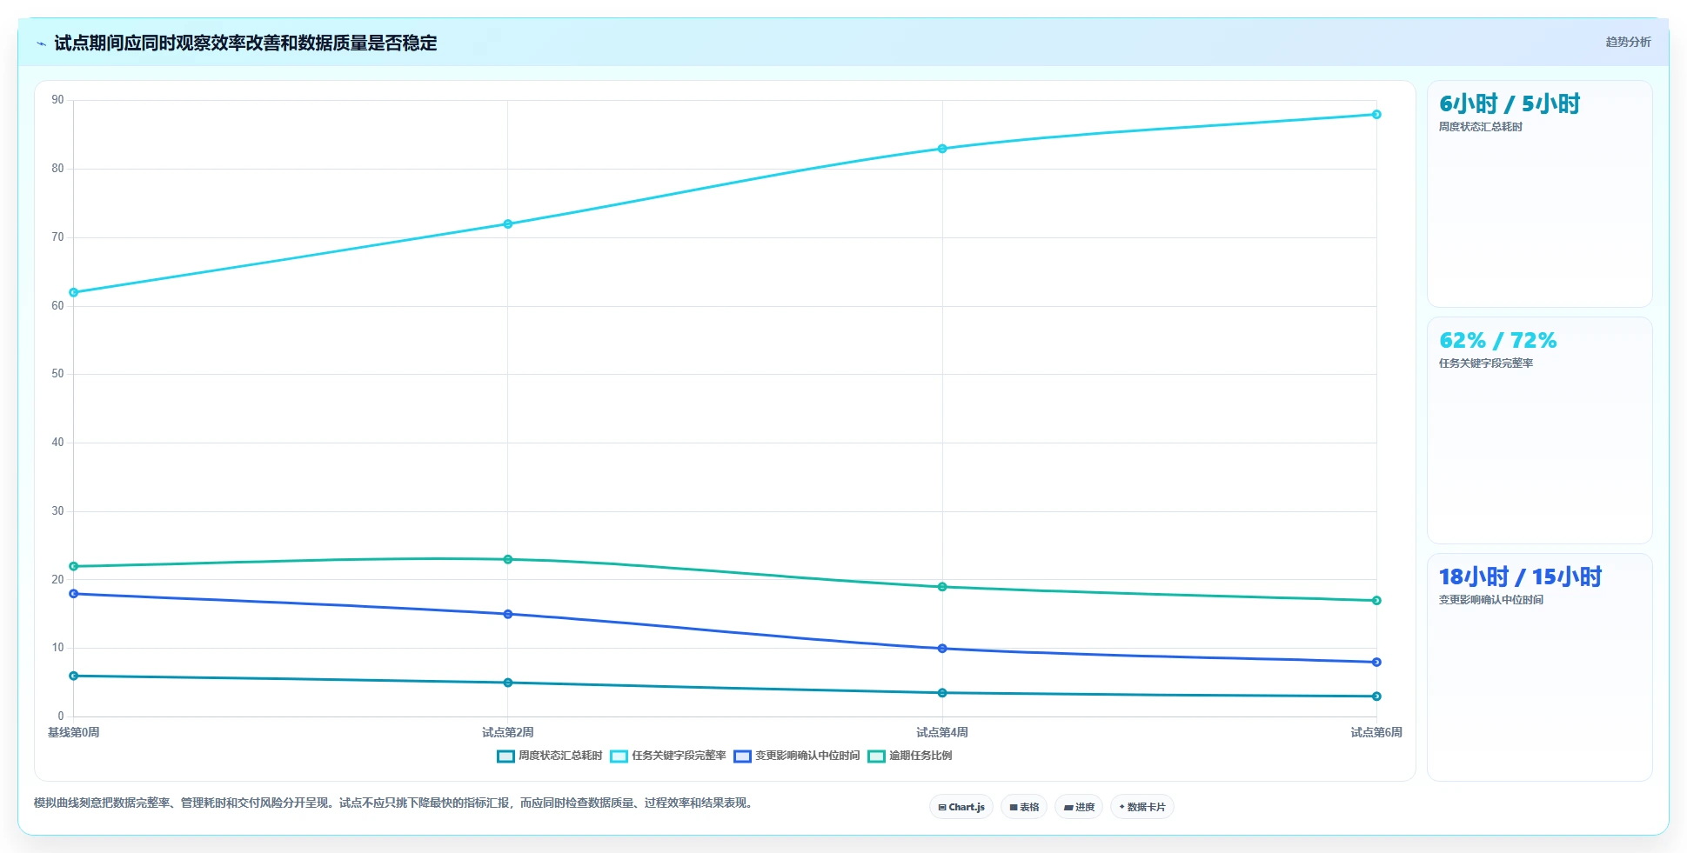Click the 基线第0周 x-axis label
This screenshot has height=853, width=1687.
point(74,733)
